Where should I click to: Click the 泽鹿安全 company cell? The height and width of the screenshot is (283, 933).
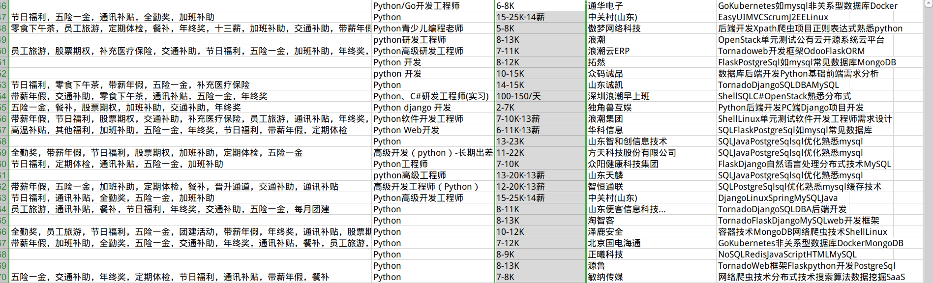651,232
